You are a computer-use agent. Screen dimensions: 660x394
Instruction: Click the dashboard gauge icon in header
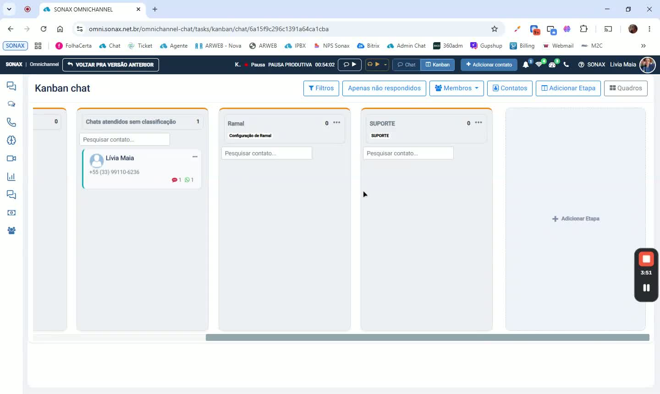(x=552, y=65)
